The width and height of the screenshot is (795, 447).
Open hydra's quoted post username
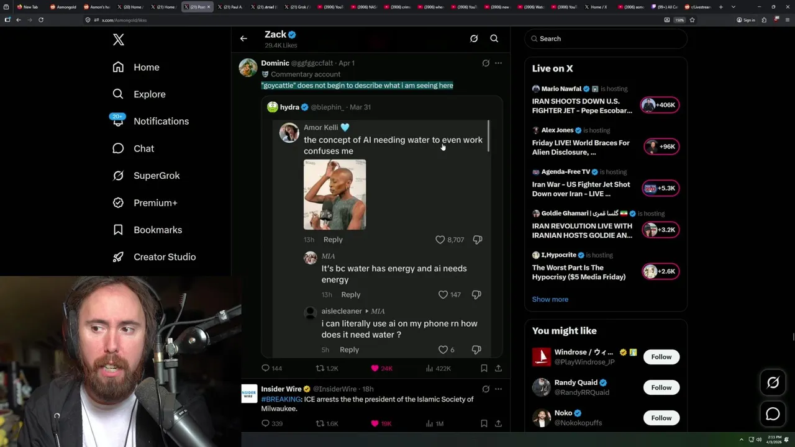tap(289, 107)
